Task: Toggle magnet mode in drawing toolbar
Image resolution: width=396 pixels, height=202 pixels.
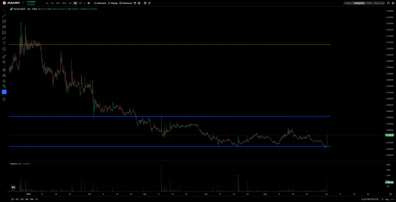Action: pyautogui.click(x=4, y=70)
